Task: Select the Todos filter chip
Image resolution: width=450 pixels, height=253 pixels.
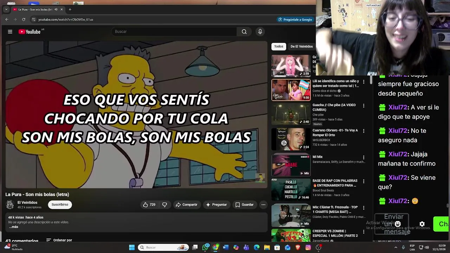Action: pyautogui.click(x=279, y=46)
